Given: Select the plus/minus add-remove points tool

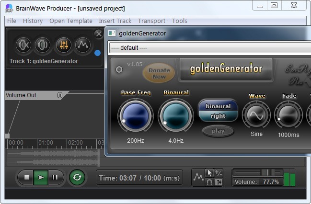Looking at the screenshot, I should click(x=219, y=173).
